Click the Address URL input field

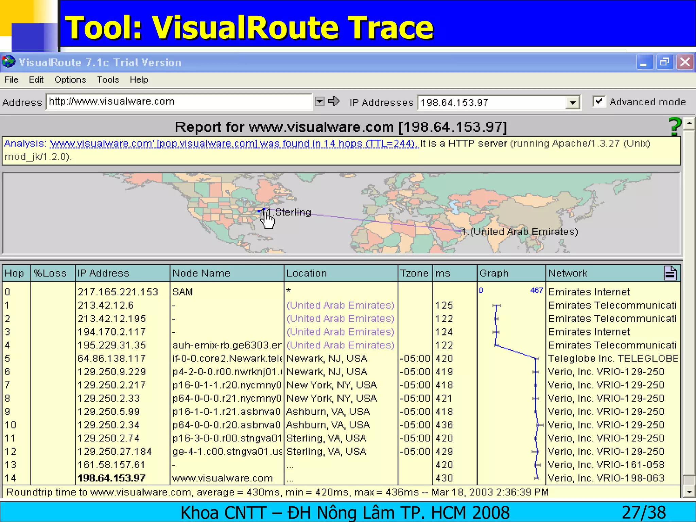pos(179,101)
